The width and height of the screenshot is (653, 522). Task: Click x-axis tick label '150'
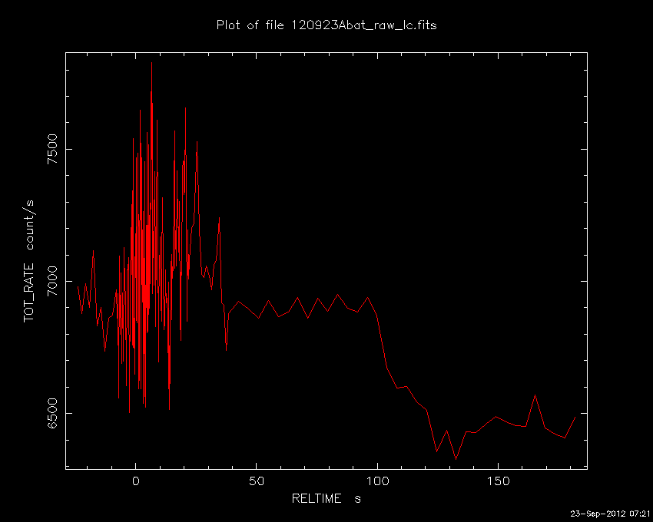coord(498,481)
